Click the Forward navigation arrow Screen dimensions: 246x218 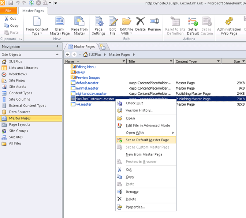(x=74, y=55)
